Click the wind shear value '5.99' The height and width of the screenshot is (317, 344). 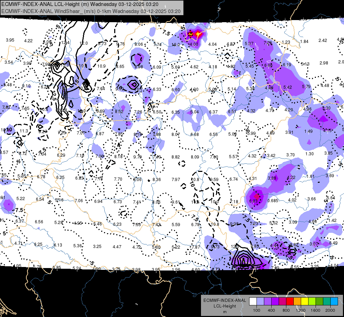click(x=252, y=133)
